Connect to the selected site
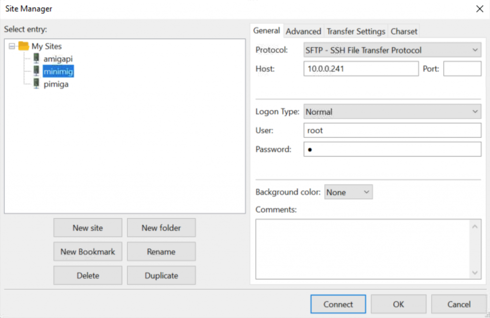 click(x=338, y=304)
